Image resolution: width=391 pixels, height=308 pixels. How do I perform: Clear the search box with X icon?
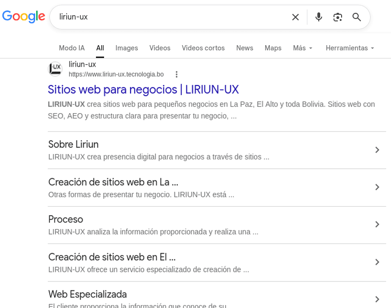click(296, 17)
